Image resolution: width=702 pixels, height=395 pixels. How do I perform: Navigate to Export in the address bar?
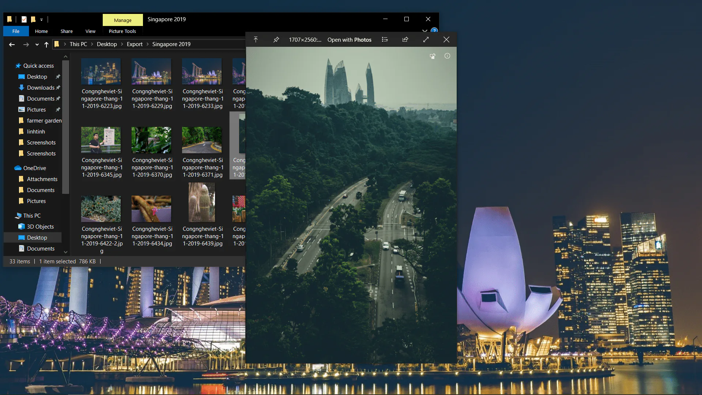[135, 44]
